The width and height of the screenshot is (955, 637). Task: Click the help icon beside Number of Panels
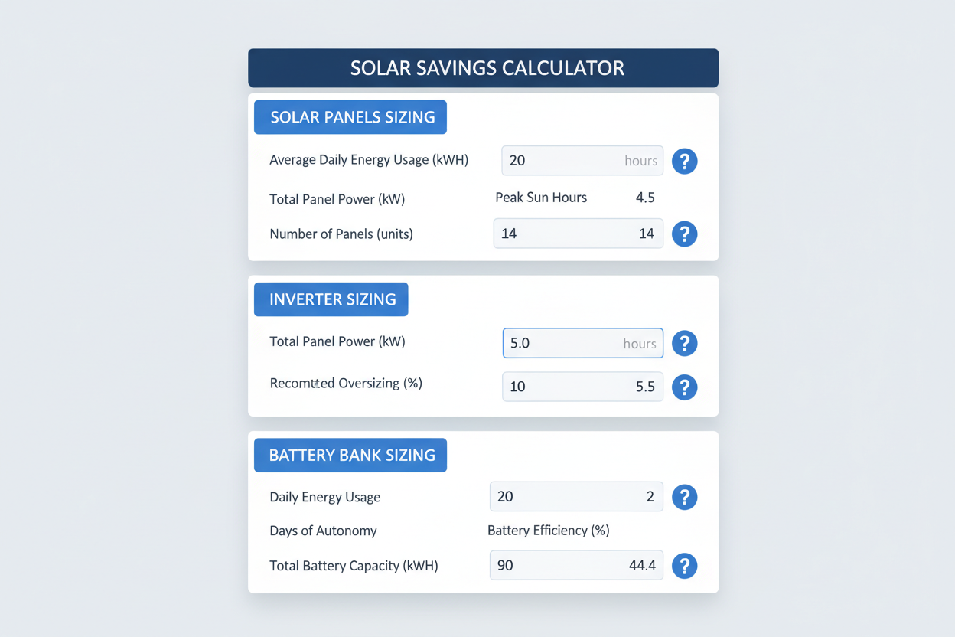pyautogui.click(x=684, y=234)
